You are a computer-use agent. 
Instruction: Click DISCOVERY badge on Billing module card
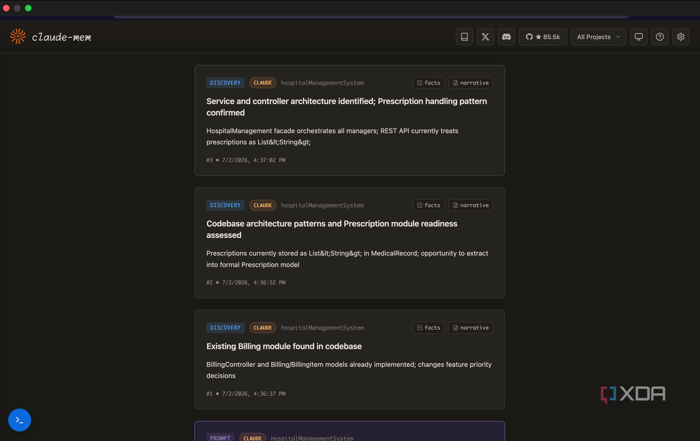pos(225,328)
